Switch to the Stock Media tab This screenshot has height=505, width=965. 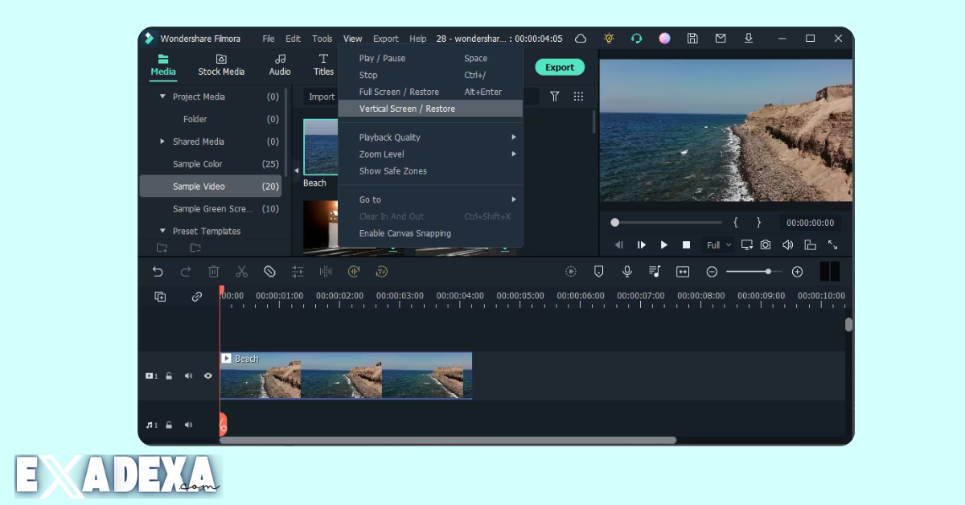[x=221, y=64]
